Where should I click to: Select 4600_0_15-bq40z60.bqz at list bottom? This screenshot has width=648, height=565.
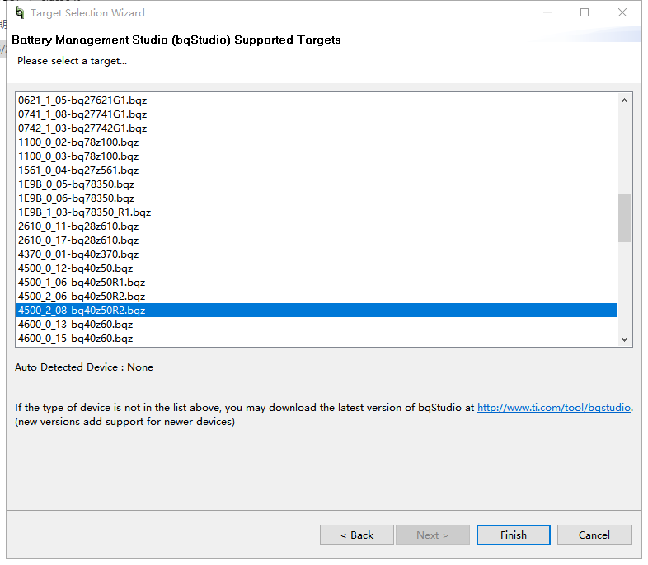pyautogui.click(x=75, y=339)
